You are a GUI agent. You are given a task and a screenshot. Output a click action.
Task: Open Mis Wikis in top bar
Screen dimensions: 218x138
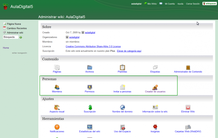pyautogui.click(x=152, y=4)
